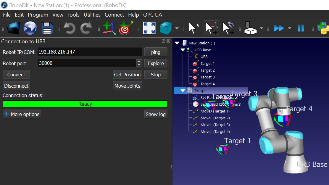329x185 pixels.
Task: Click the Target 1 icon in tree
Action: point(195,63)
